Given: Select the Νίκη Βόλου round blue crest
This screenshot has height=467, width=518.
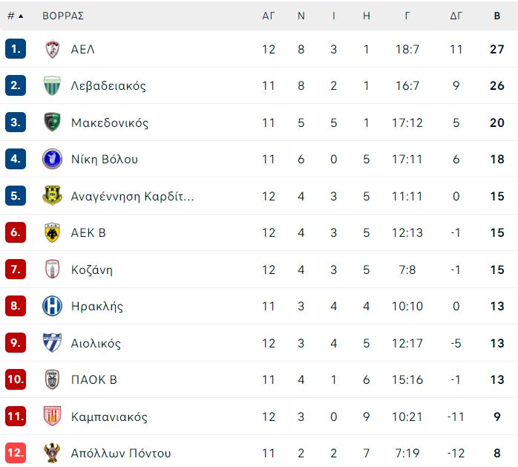Looking at the screenshot, I should (x=52, y=159).
